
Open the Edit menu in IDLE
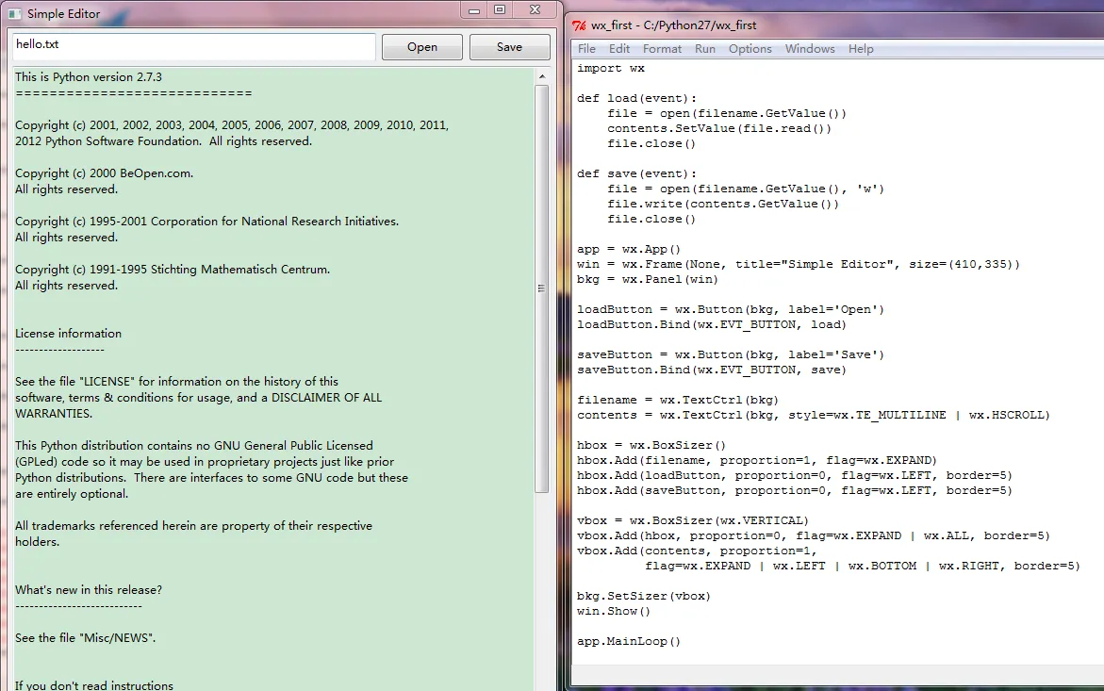pyautogui.click(x=618, y=49)
